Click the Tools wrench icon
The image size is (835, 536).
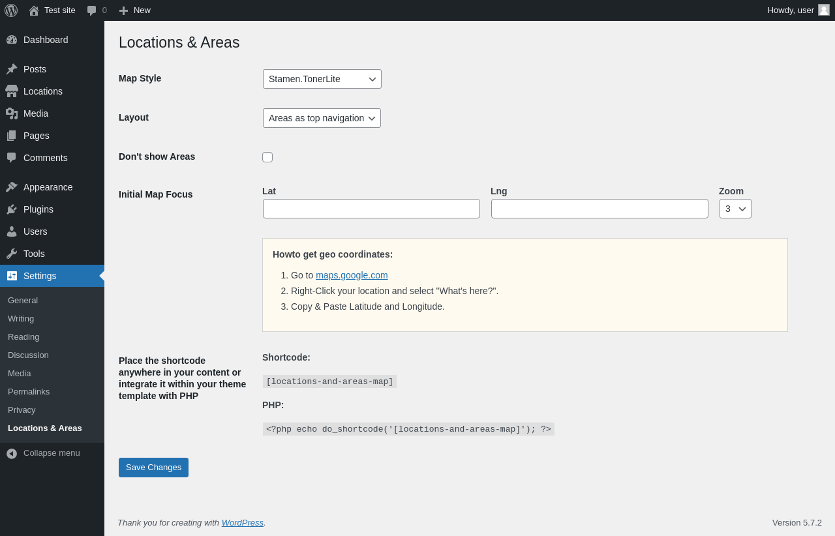[x=12, y=254]
